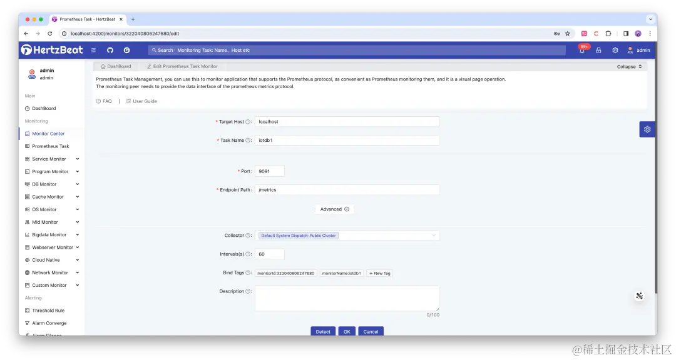Click the browser back arrow

[26, 34]
